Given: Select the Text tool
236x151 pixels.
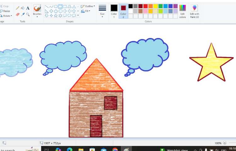Looking at the screenshot, I should pyautogui.click(x=28, y=8).
